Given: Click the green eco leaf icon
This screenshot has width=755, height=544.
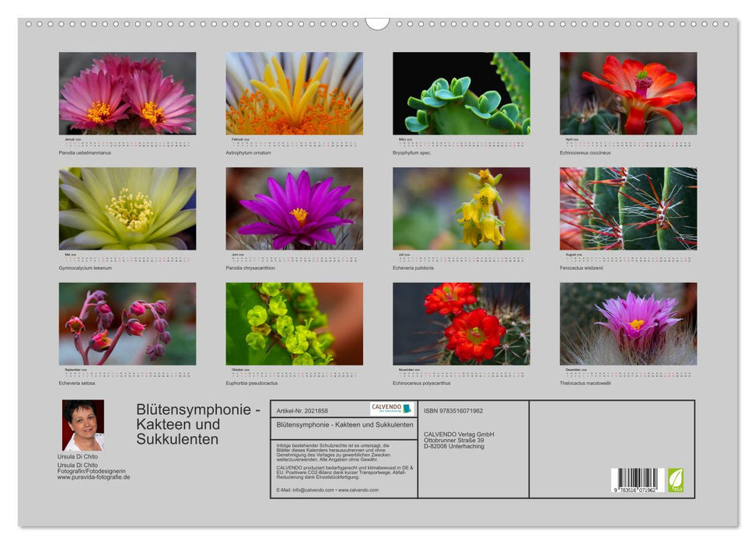Looking at the screenshot, I should click(x=676, y=479).
